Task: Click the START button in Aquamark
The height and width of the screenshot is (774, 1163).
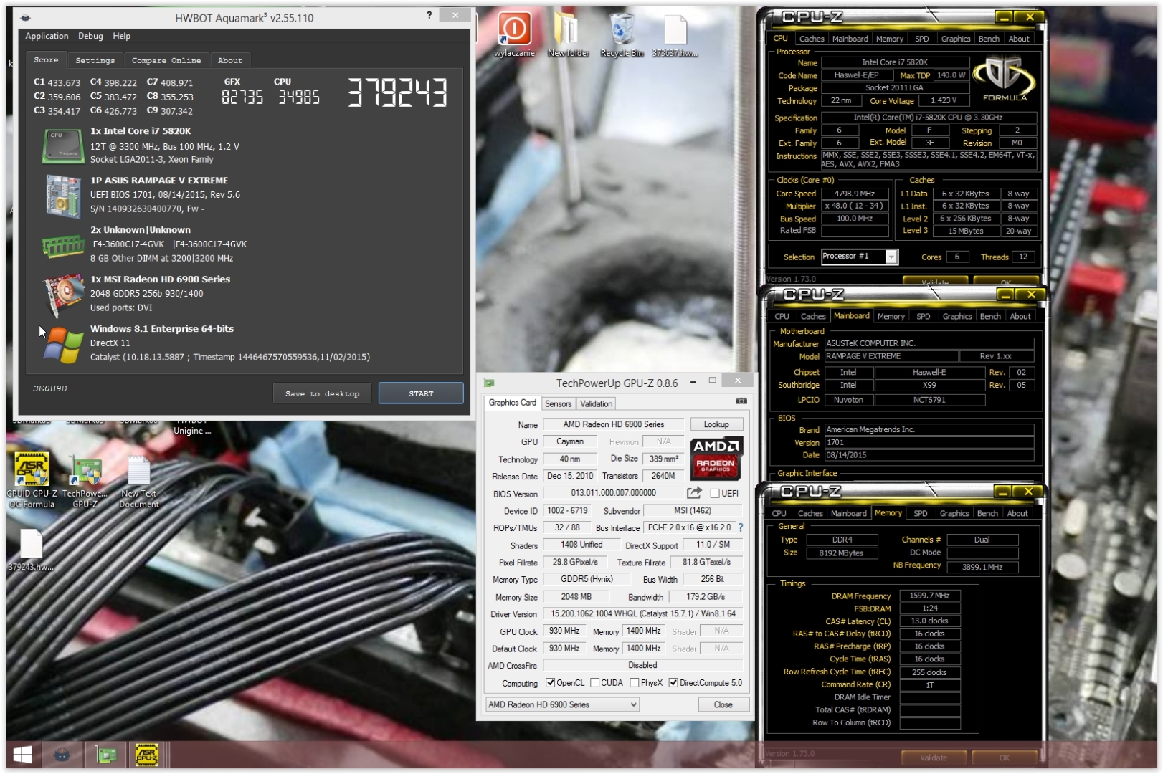Action: pos(421,393)
